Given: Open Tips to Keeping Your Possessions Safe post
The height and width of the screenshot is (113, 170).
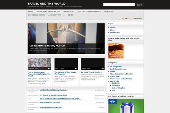Looking at the screenshot, I should click(x=39, y=74).
